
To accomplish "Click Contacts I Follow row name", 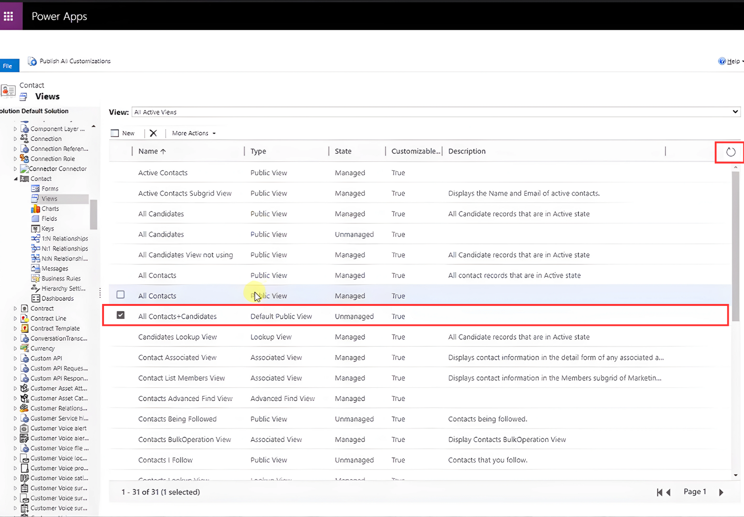I will [x=165, y=460].
